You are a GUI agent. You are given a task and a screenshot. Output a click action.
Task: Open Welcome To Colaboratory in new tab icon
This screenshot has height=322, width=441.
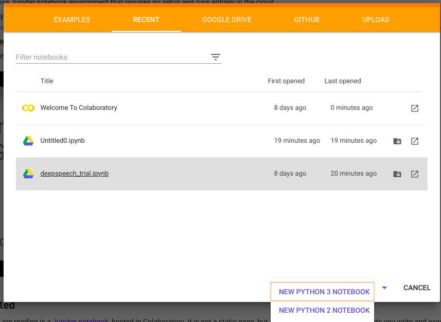click(415, 108)
